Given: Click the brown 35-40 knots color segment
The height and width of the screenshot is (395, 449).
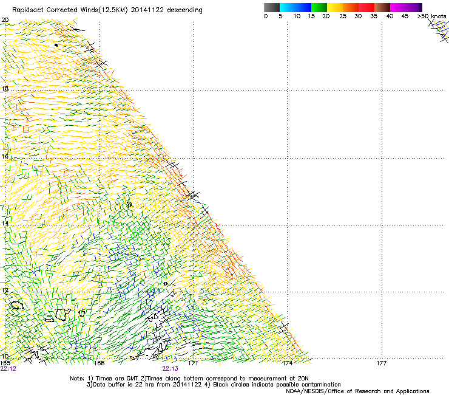Looking at the screenshot, I should click(x=382, y=7).
